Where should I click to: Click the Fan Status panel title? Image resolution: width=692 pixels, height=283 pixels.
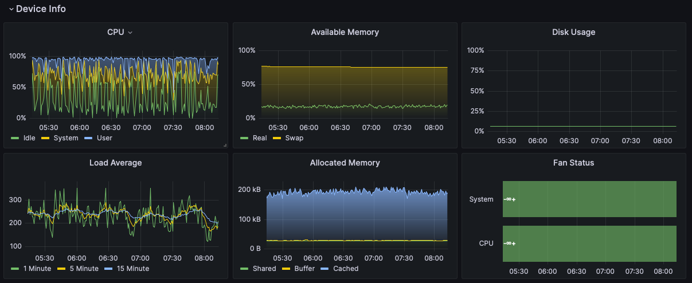pos(573,163)
